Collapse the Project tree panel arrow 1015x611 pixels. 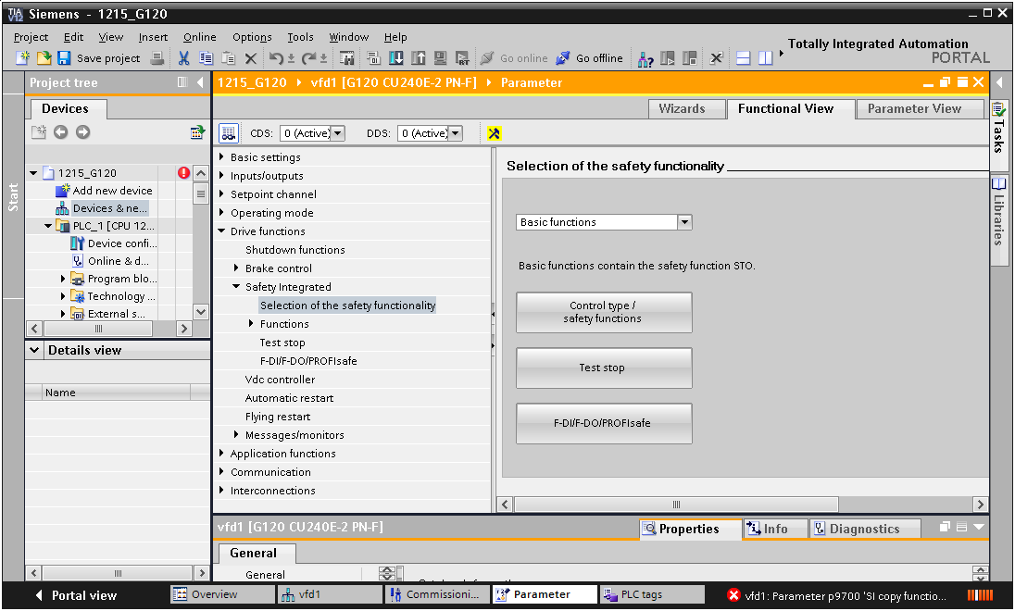[x=201, y=83]
